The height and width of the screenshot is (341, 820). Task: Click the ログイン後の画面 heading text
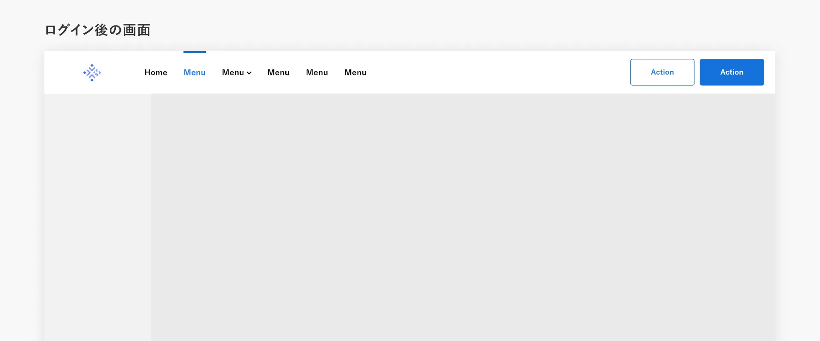pos(97,30)
